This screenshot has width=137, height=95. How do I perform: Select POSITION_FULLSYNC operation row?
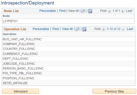point(69,78)
